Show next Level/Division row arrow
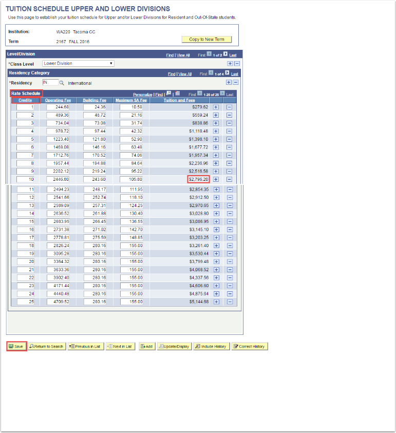Screen dimensions: 396x433 (x=225, y=54)
